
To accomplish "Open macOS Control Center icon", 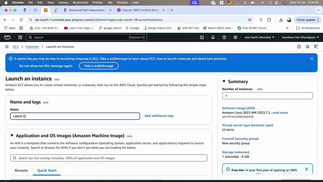I will pos(277,3).
